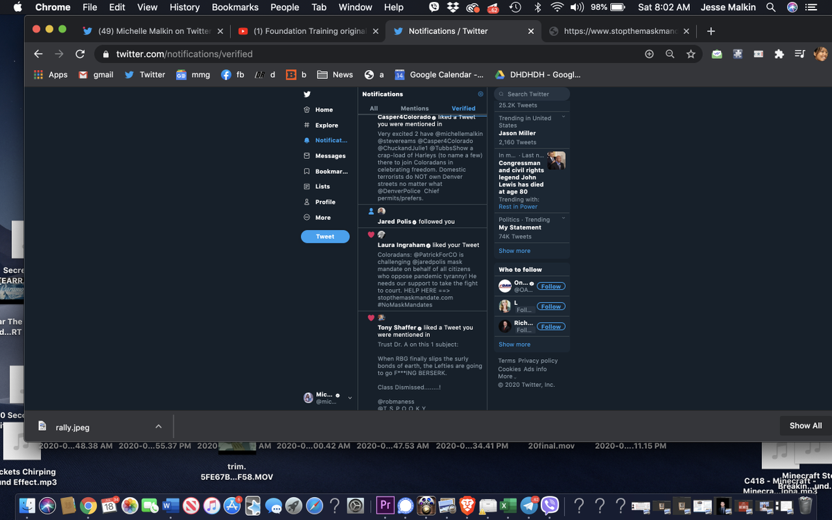Open the Bookmarks menu in menu bar

click(x=235, y=7)
